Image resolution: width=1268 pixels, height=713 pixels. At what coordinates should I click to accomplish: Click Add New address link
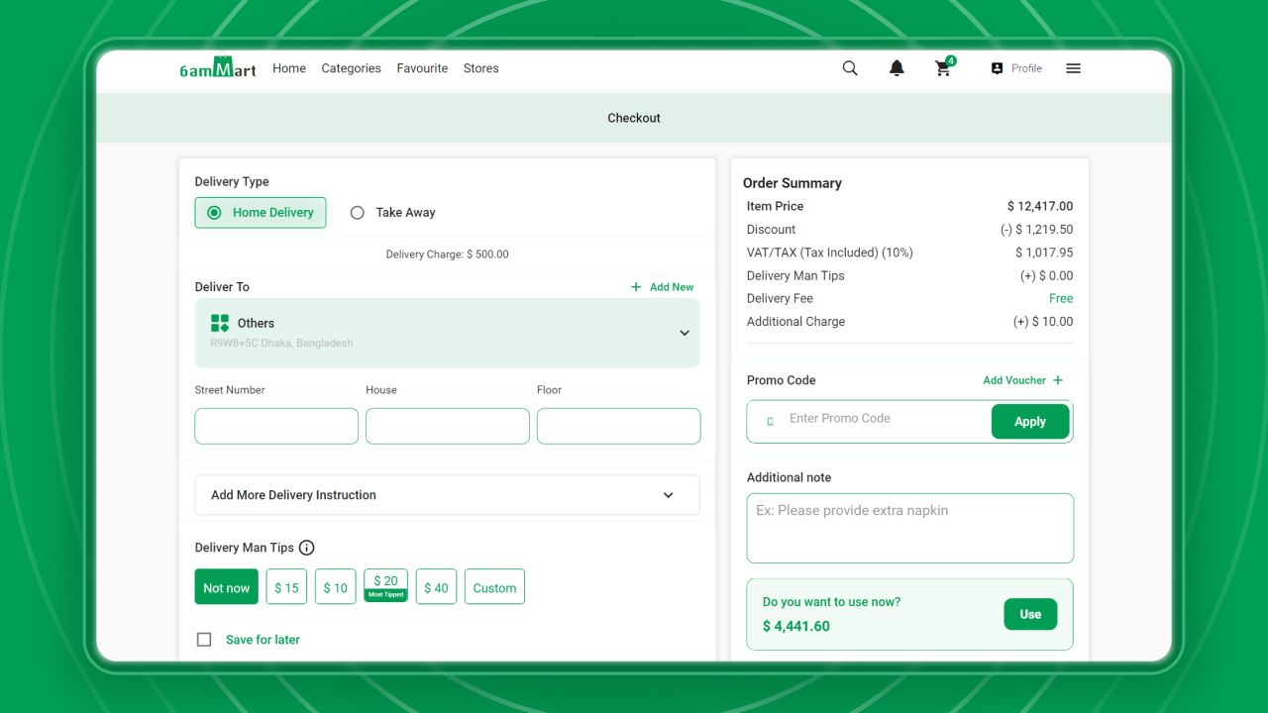[663, 287]
